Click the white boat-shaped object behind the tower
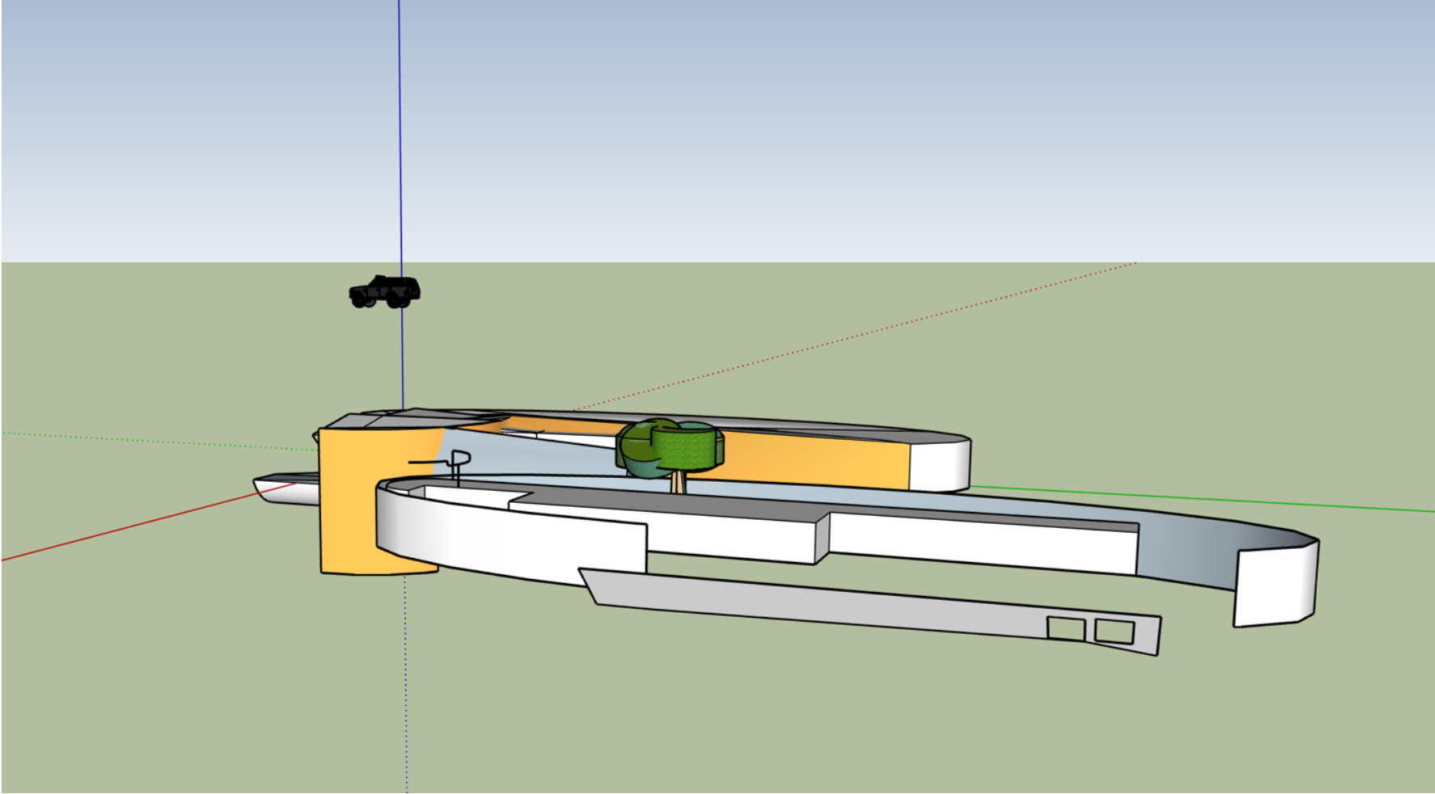 [283, 489]
